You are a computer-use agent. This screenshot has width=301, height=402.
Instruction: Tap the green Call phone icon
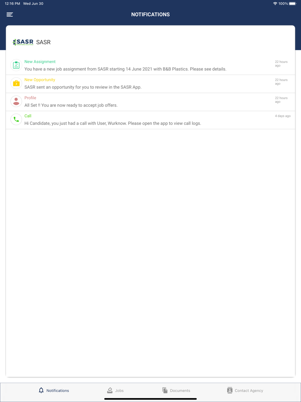[x=16, y=119]
